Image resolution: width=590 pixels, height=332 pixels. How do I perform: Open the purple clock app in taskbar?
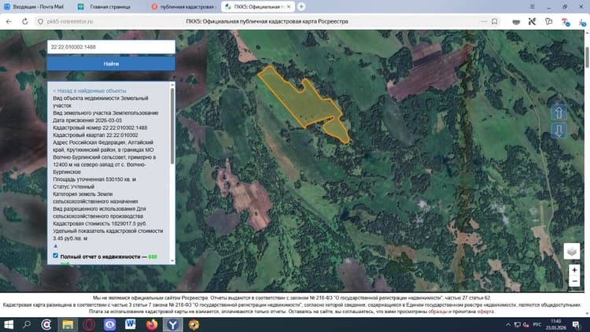pos(109,324)
